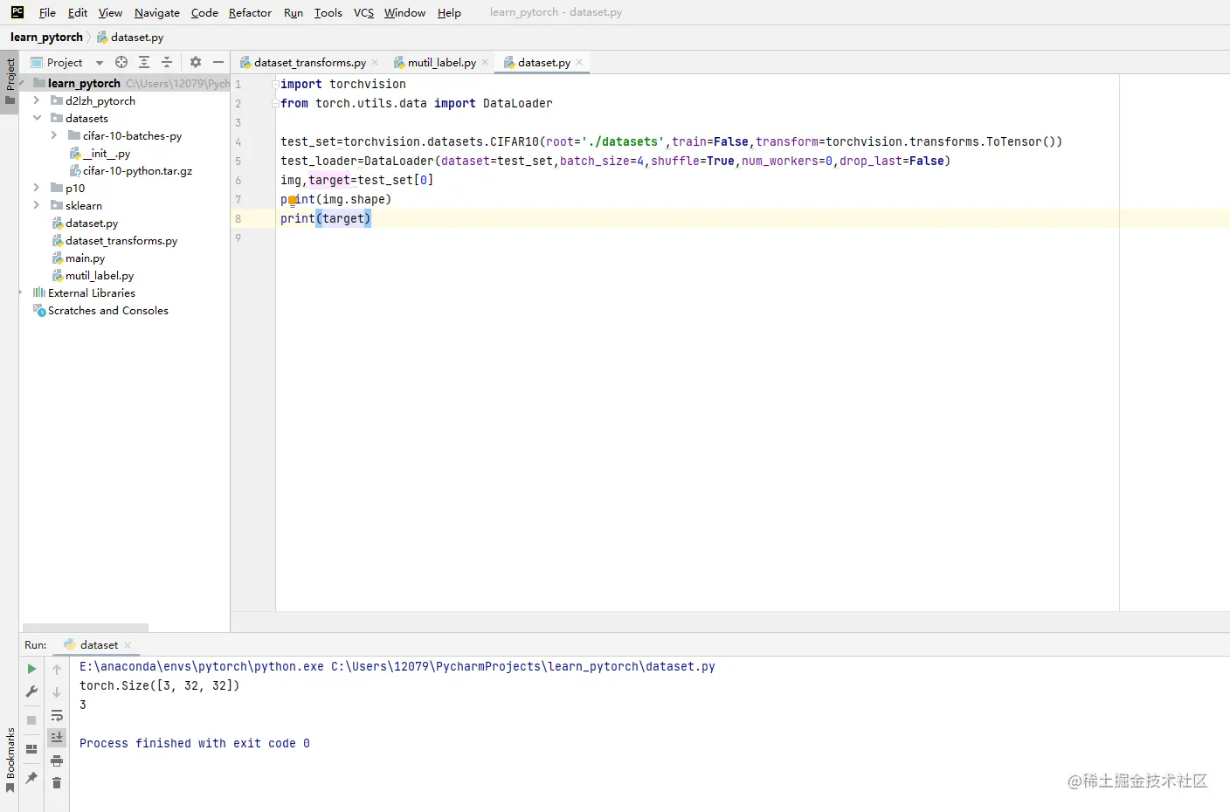Open the Refactor menu
This screenshot has height=812, width=1230.
pos(250,13)
